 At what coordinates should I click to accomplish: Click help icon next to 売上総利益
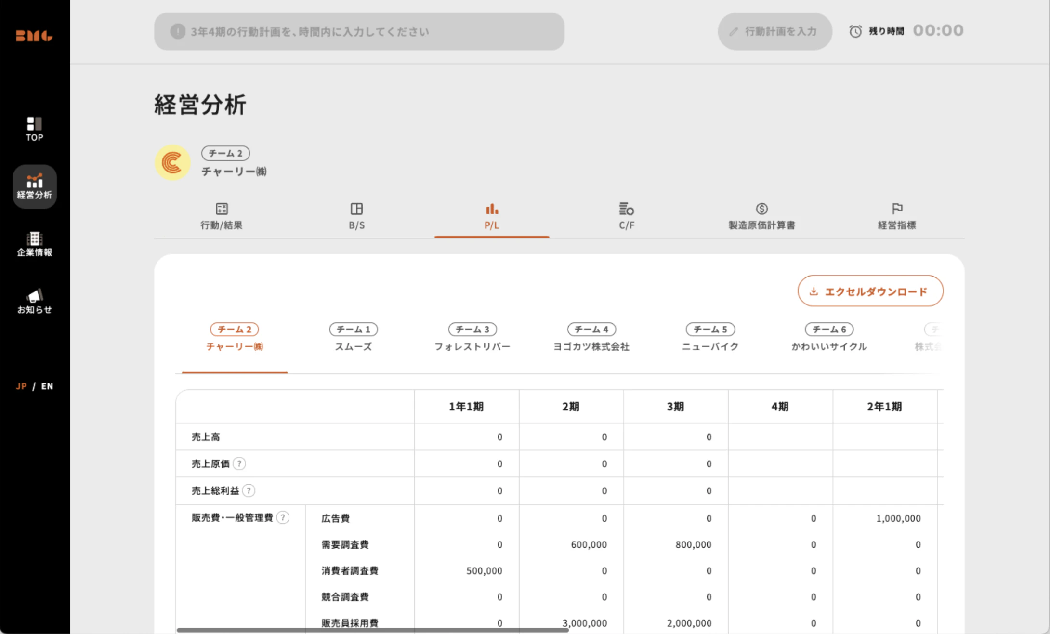coord(249,490)
